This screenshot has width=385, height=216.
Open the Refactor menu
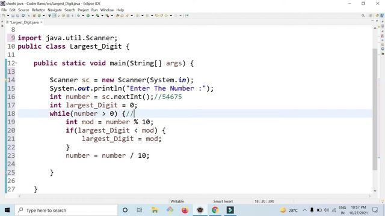[38, 10]
